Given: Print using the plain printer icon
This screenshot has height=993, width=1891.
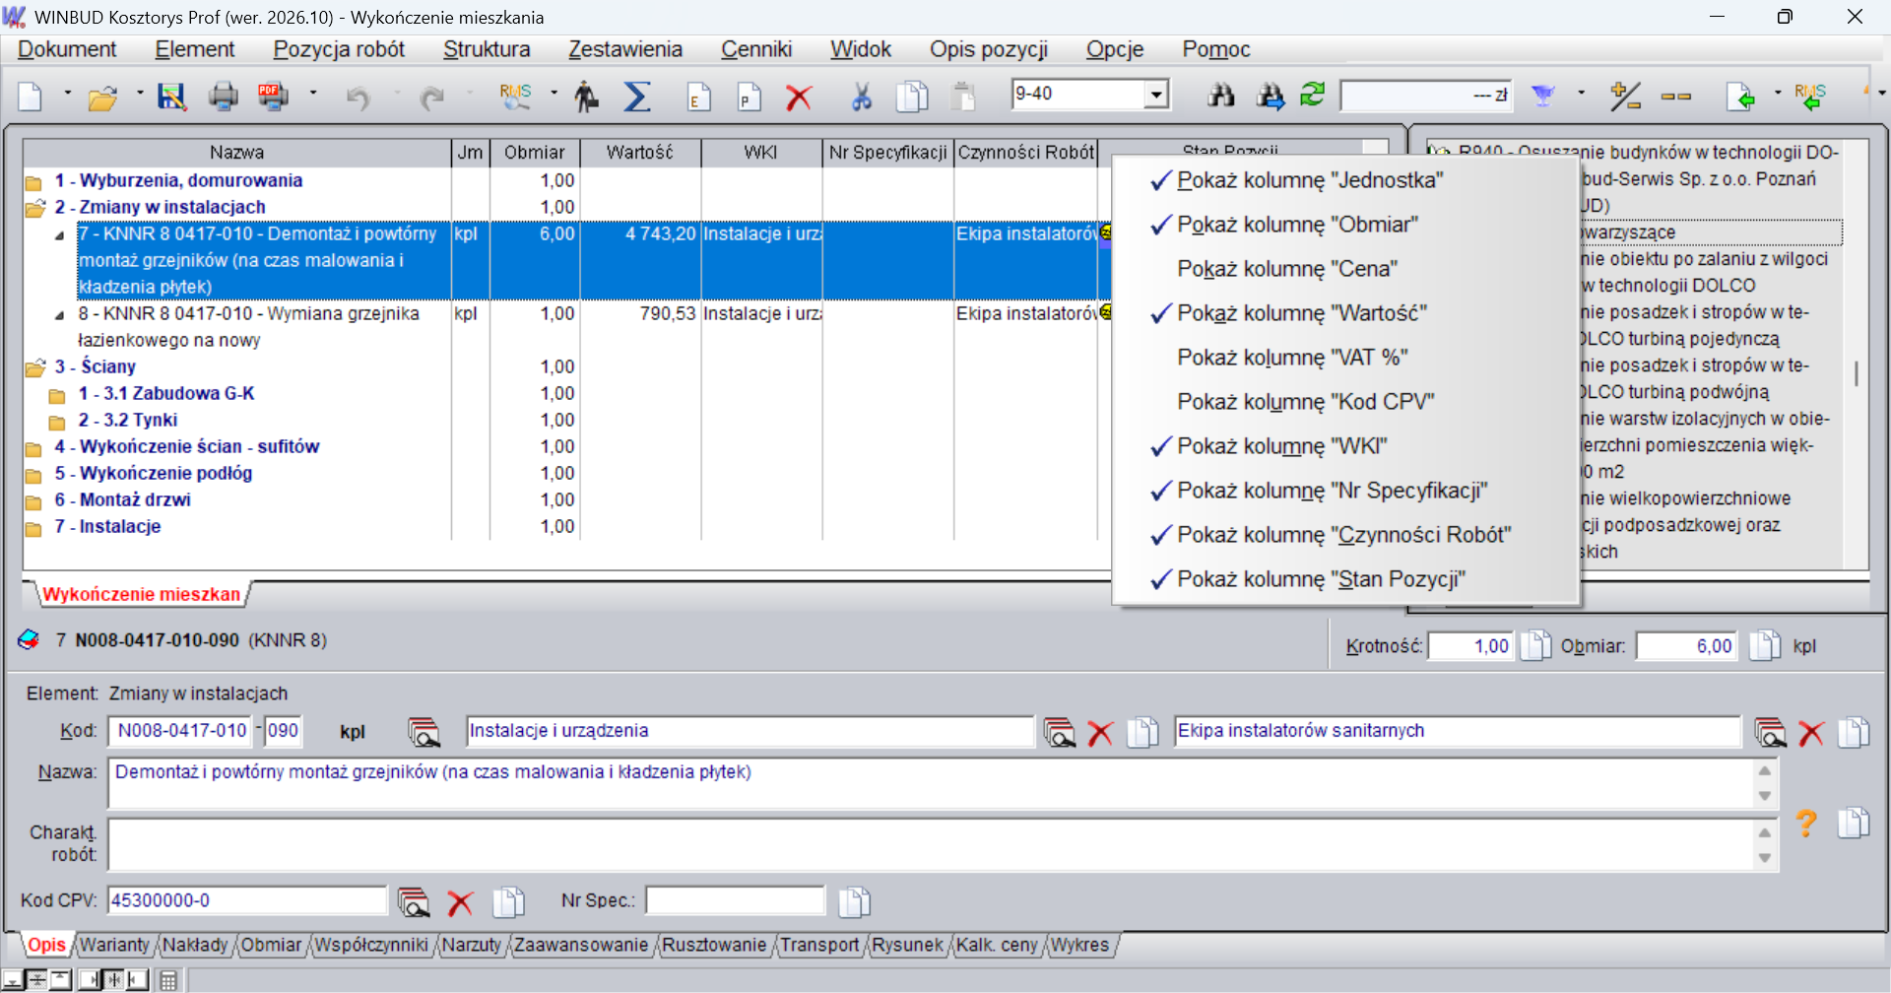Looking at the screenshot, I should (x=224, y=96).
